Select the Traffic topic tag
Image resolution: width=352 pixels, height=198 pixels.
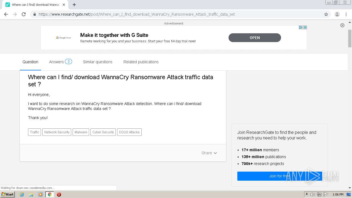click(34, 132)
